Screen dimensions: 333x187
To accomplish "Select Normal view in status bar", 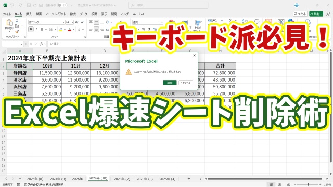I will coord(271,184).
